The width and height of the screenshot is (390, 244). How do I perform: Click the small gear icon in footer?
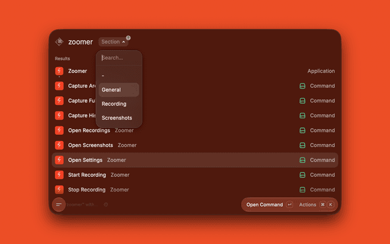pos(105,205)
